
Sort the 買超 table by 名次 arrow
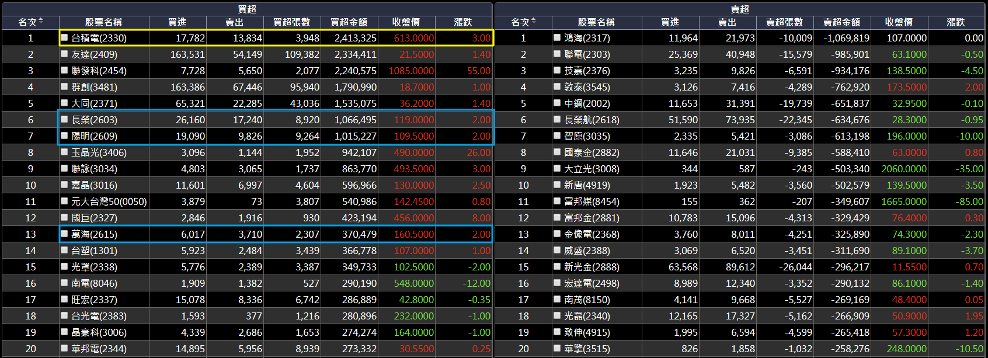click(41, 22)
